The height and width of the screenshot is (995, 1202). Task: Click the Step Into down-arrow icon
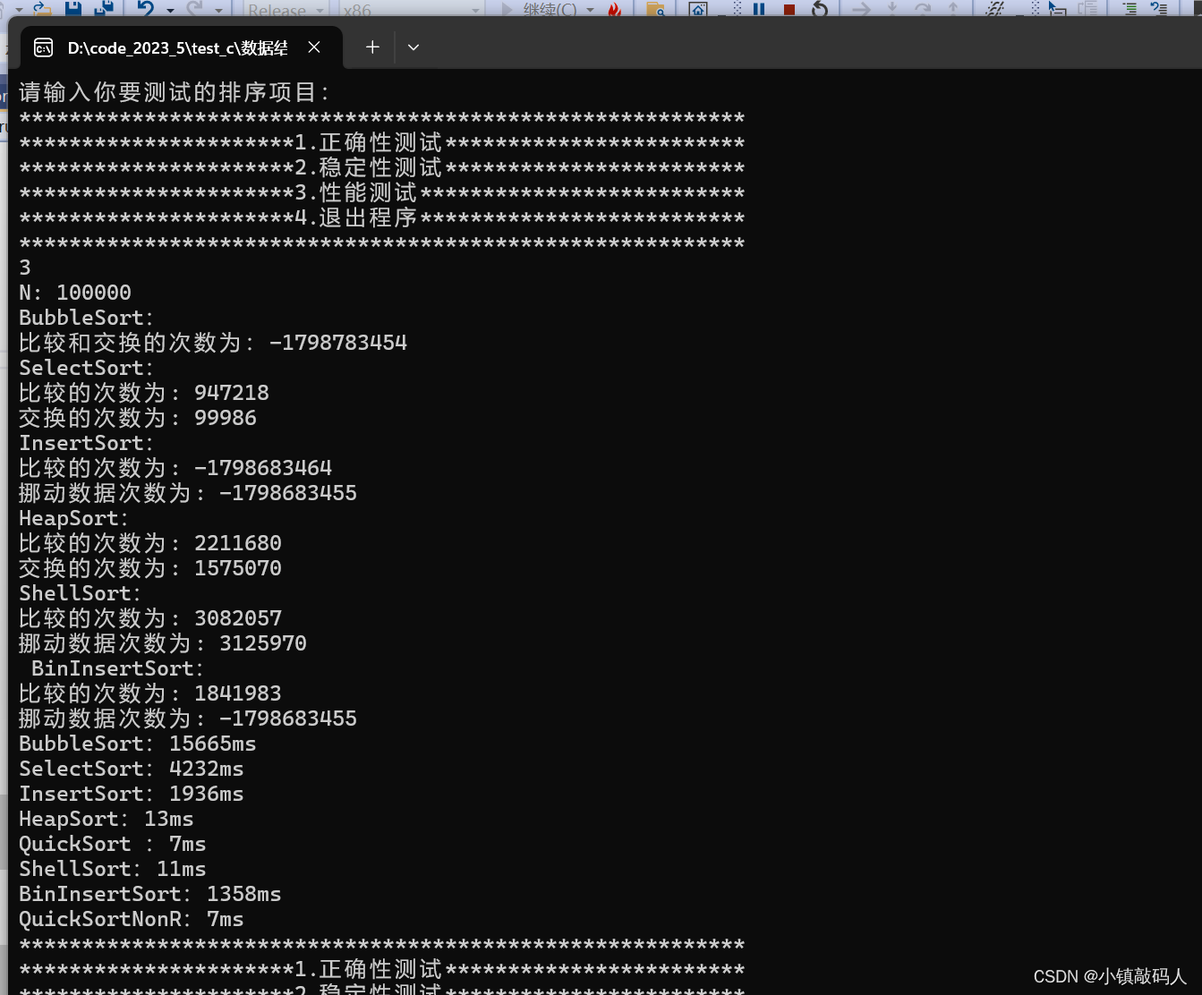click(892, 7)
